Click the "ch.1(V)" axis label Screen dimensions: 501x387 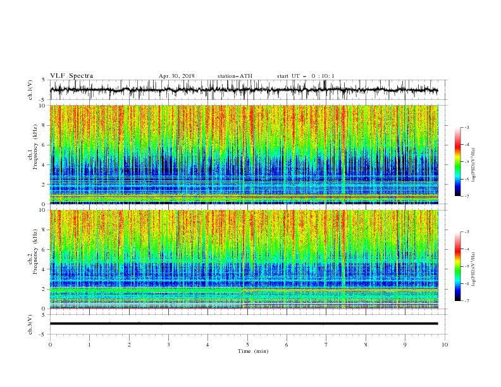coord(30,90)
